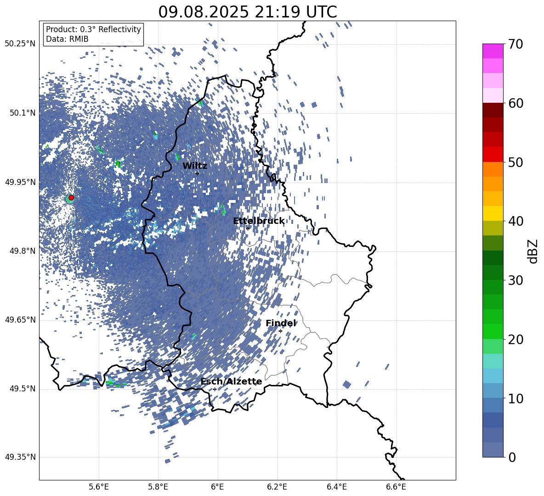Click the colorbar value 40
This screenshot has height=496, width=544.
[516, 221]
